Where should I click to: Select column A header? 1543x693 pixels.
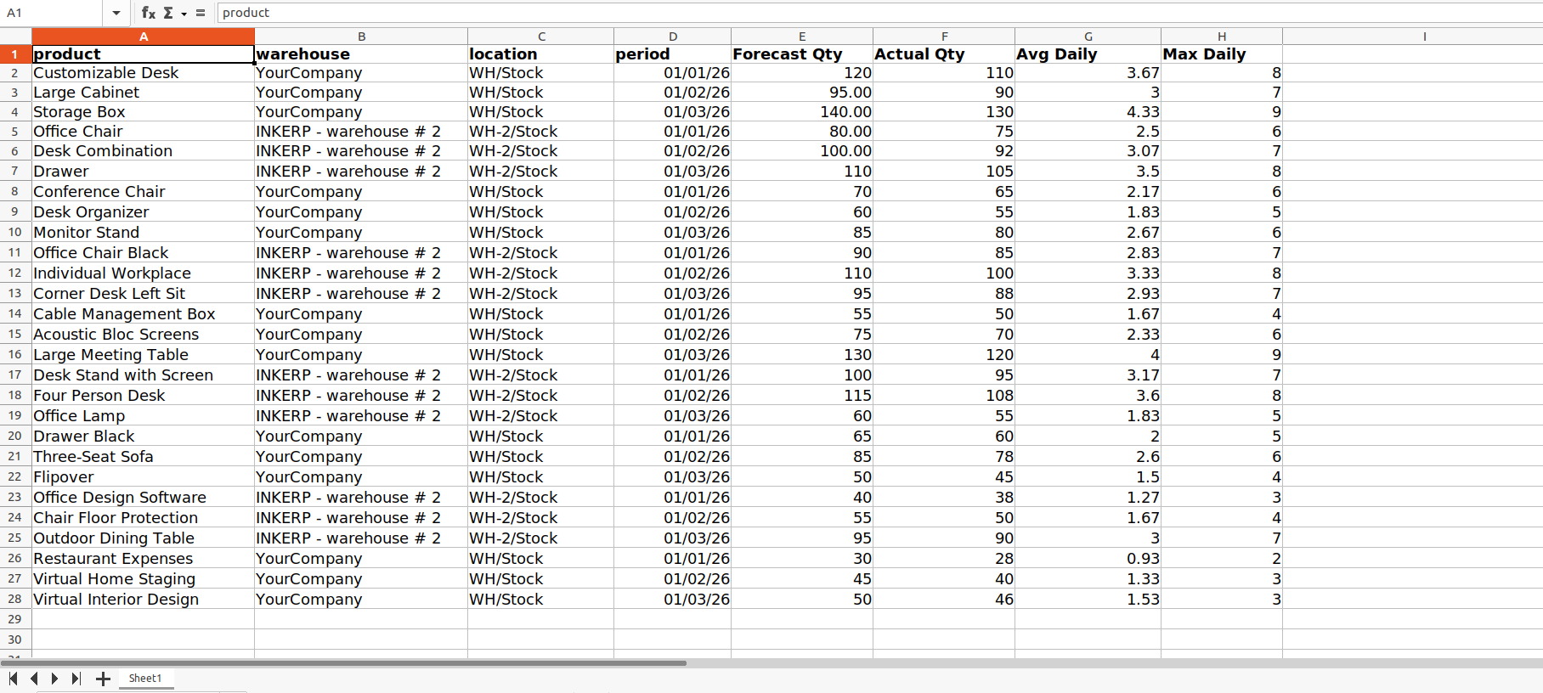(x=144, y=37)
